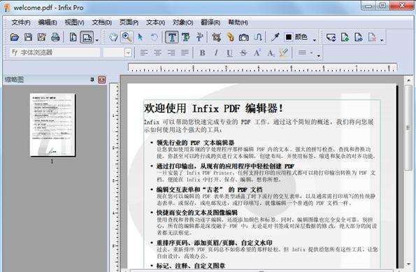Viewport: 416px width, 272px height.
Task: Open the page toolbar overflow arrow
Action: [382, 40]
